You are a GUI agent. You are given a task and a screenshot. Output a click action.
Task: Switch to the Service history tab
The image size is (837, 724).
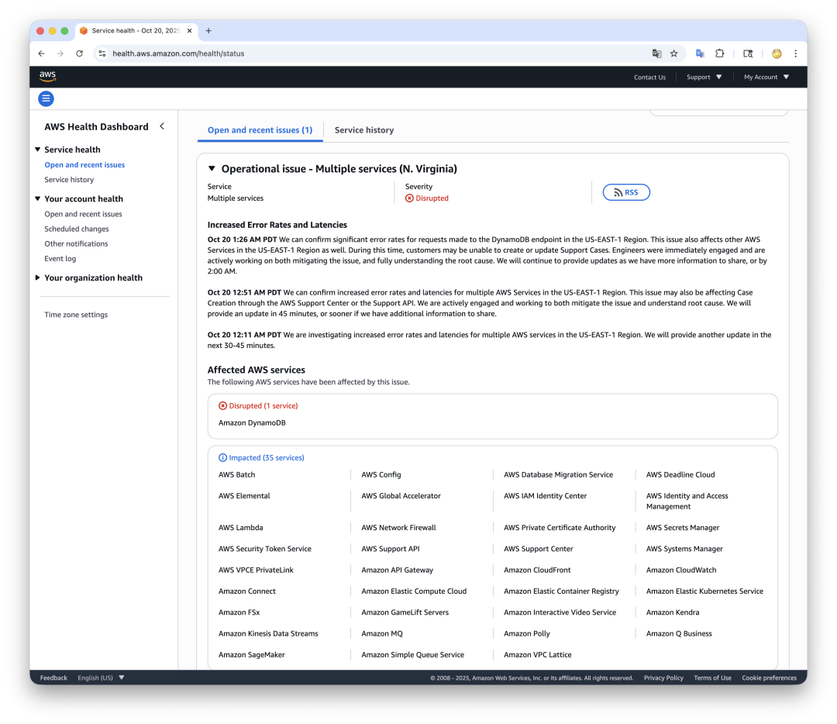[364, 129]
